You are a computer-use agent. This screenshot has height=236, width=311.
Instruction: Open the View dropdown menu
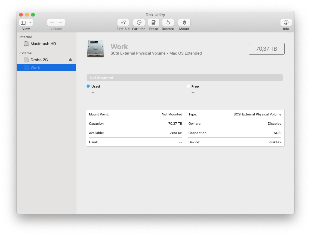(x=26, y=22)
